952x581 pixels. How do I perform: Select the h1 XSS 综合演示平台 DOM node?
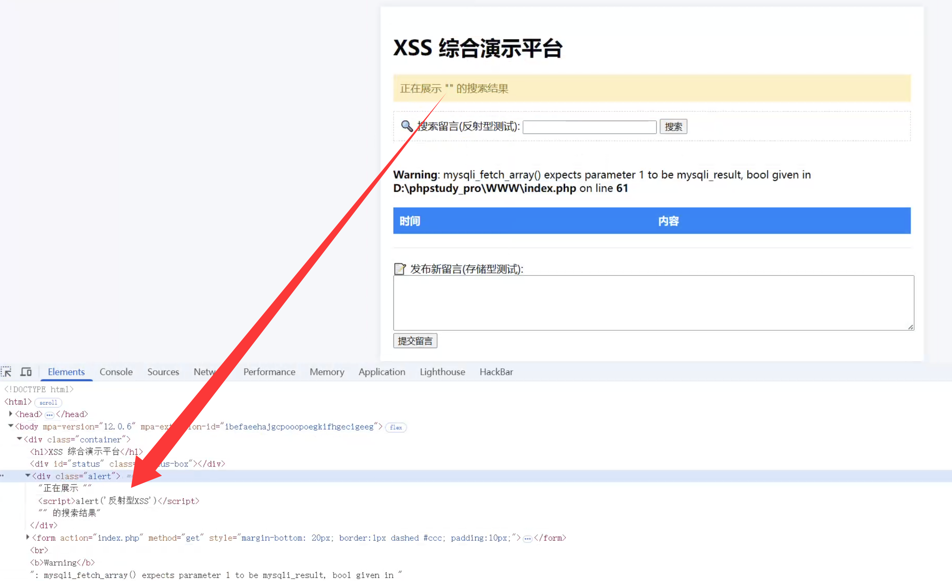(86, 452)
